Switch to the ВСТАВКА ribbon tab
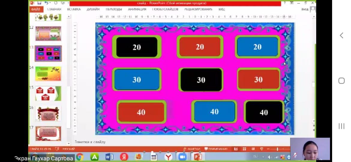Screen dimensions: 351x162 (x=74, y=9)
